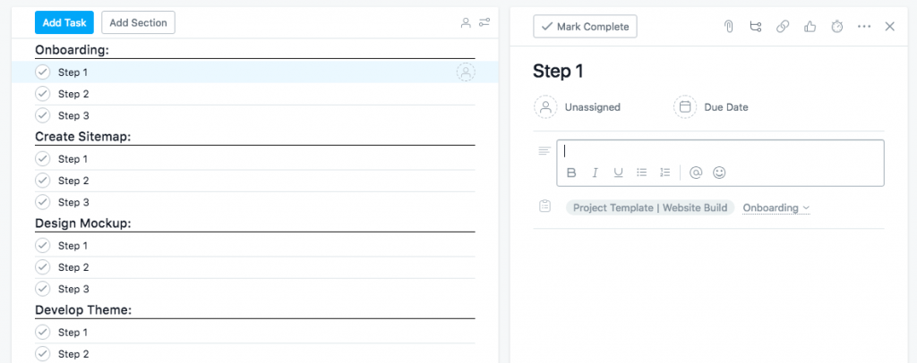Expand the Onboarding section dropdown
Viewport: 917px width, 363px height.
(x=776, y=207)
